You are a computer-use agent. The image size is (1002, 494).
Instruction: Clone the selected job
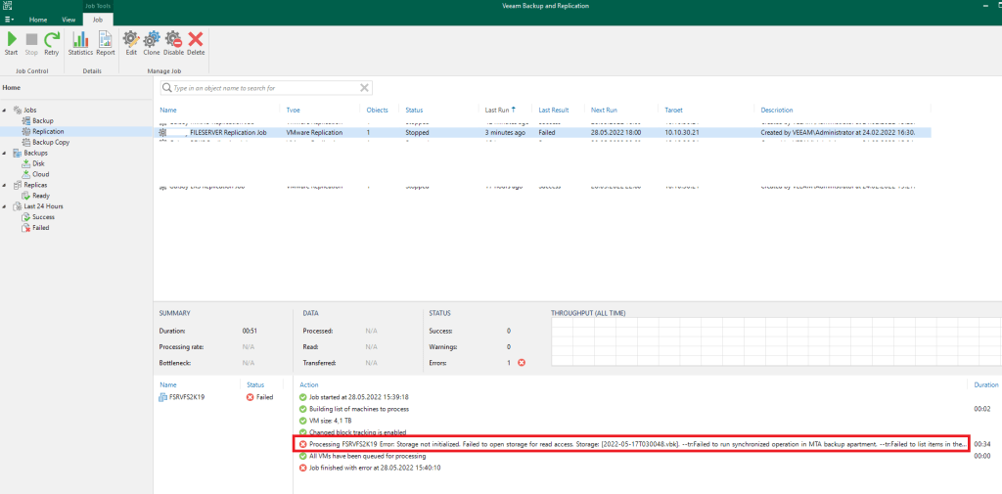click(x=152, y=43)
